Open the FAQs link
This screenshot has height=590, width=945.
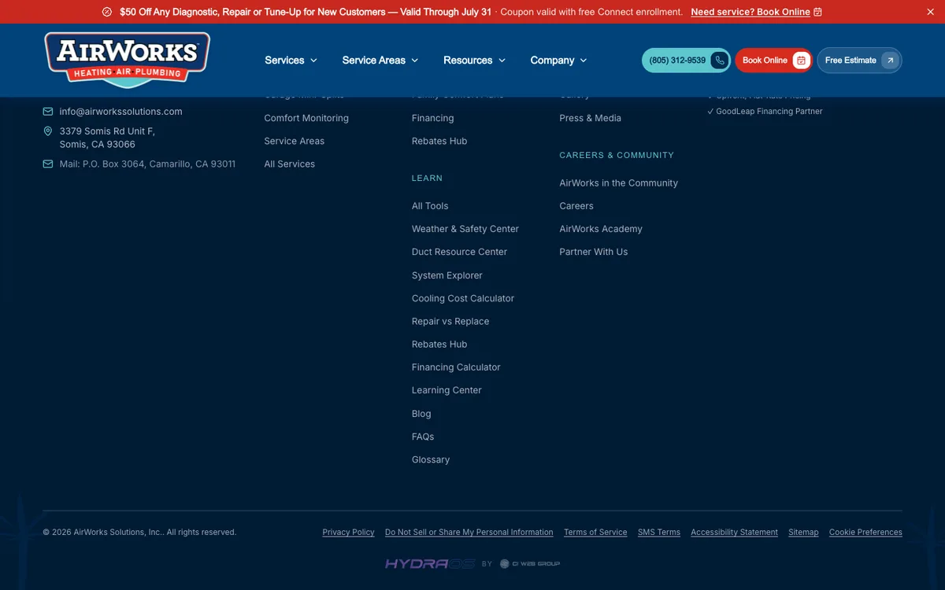tap(423, 437)
